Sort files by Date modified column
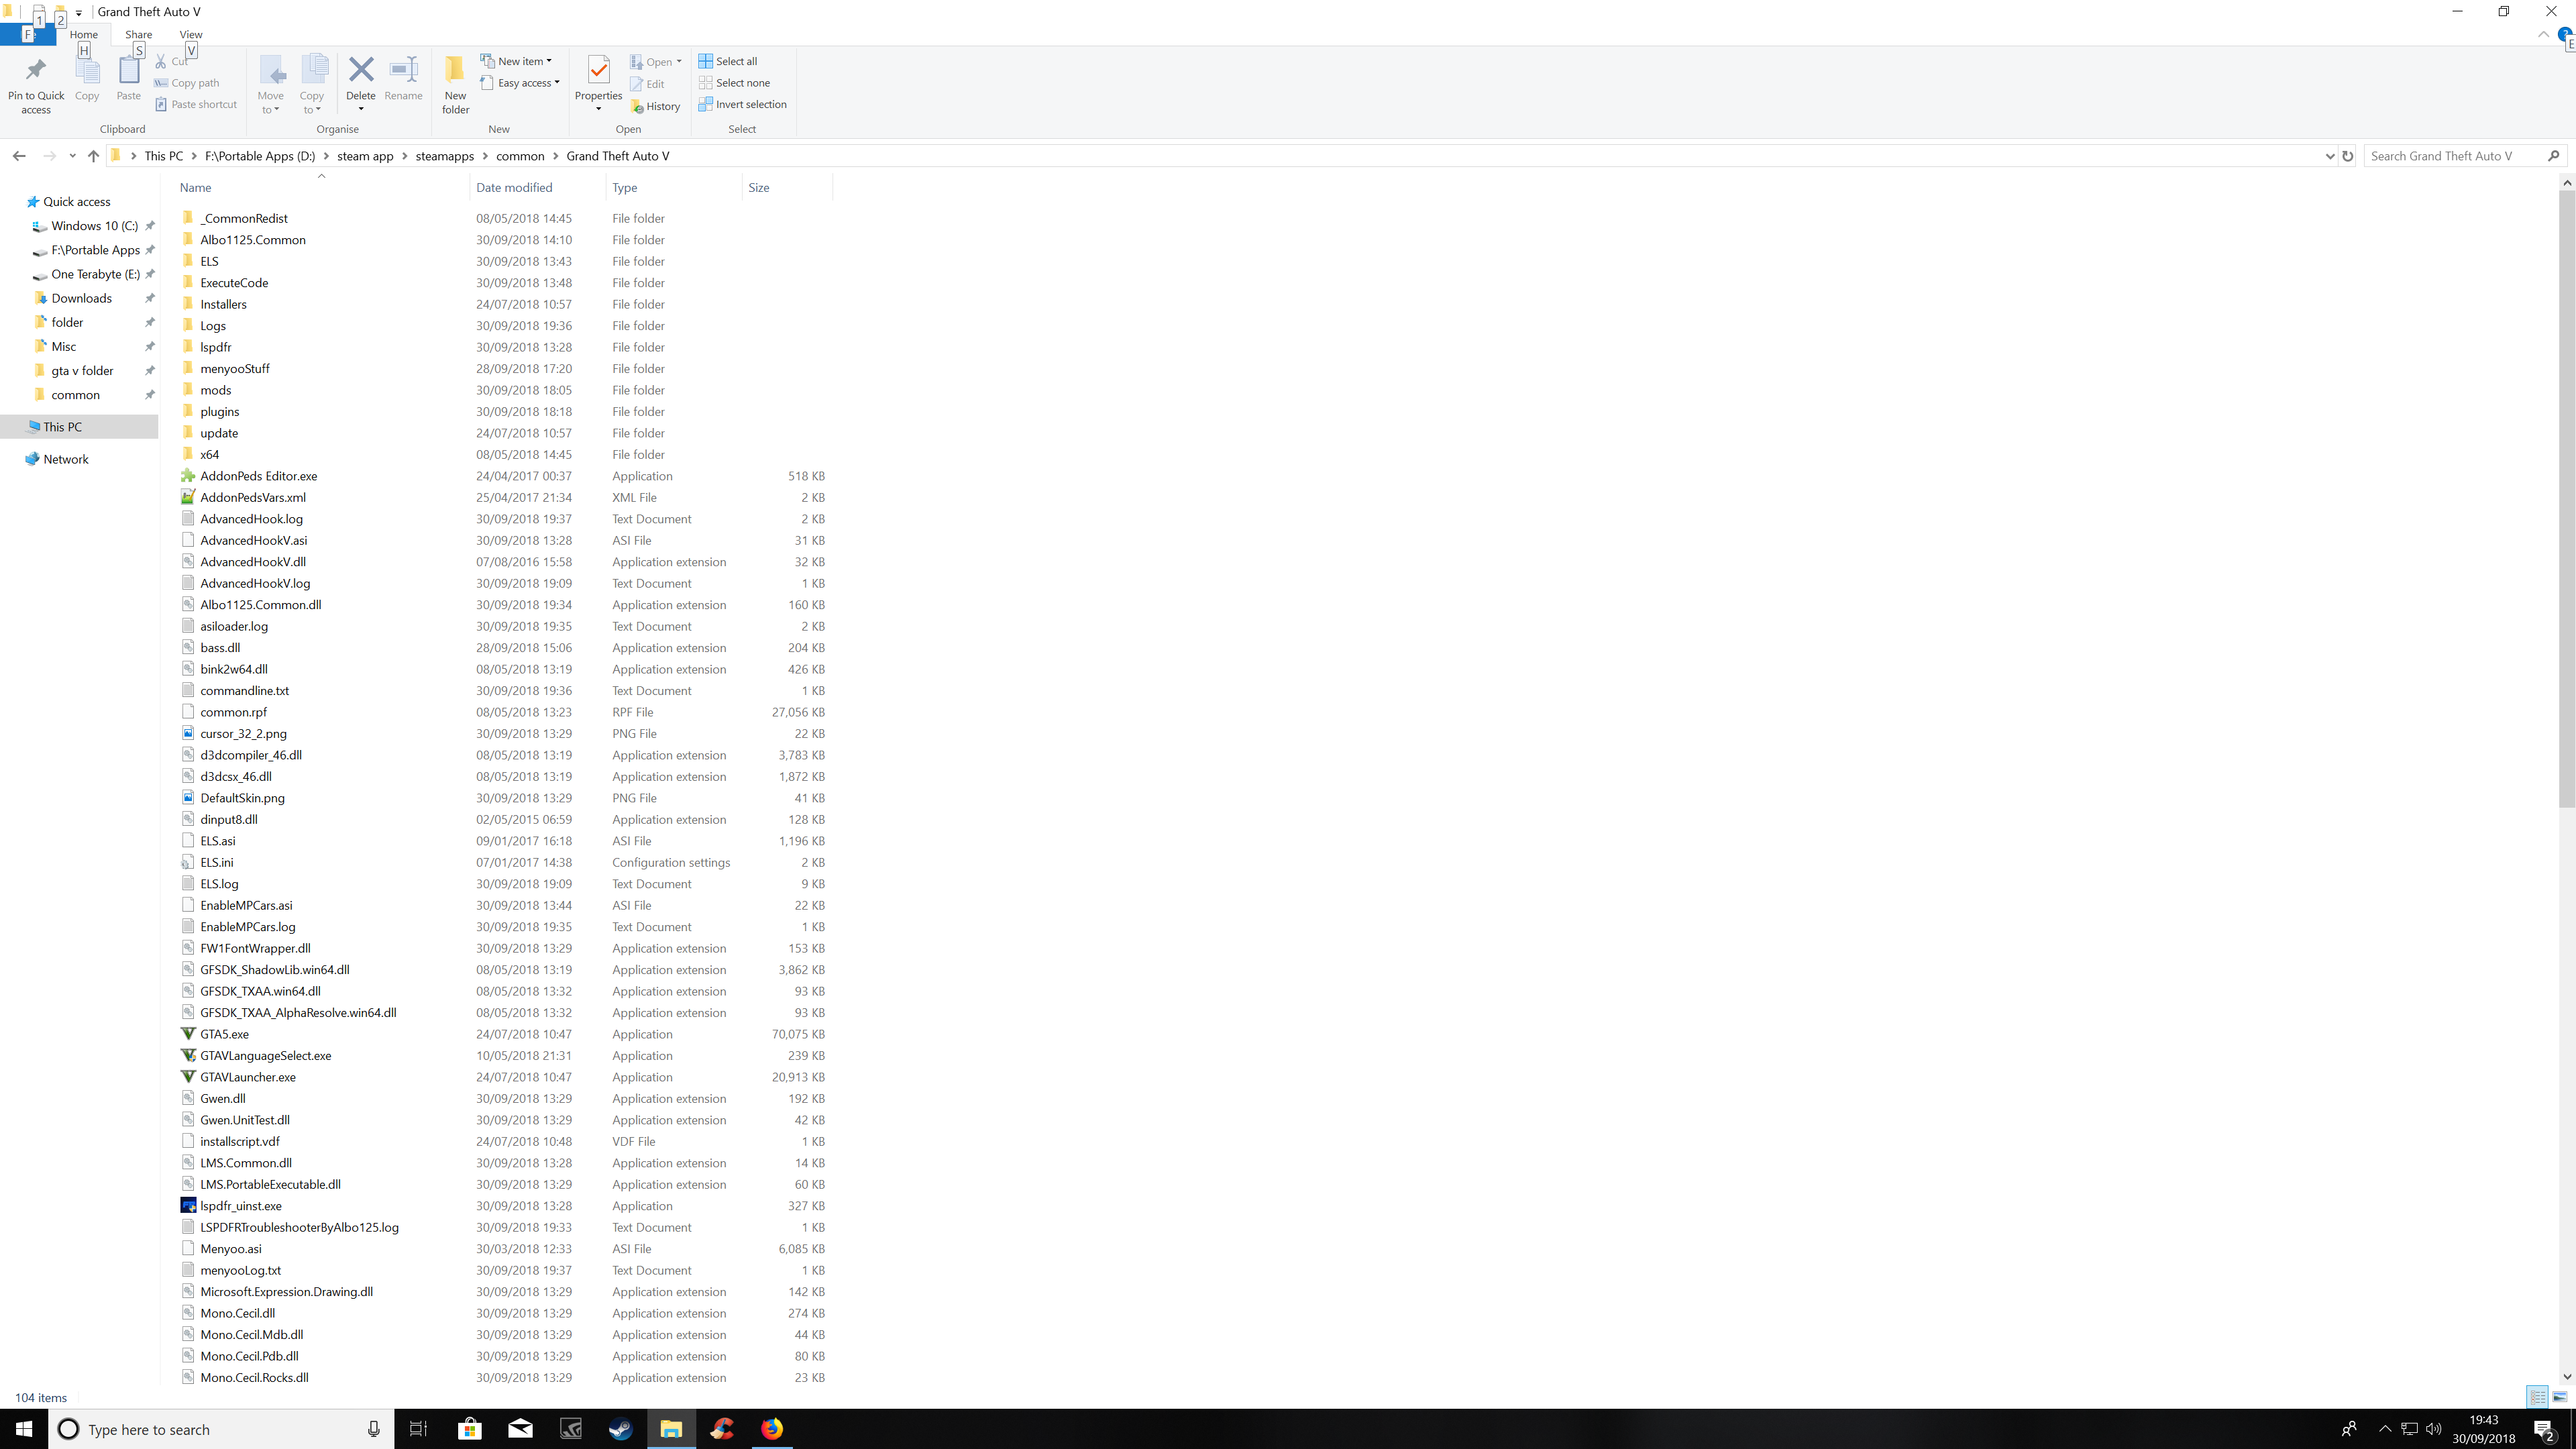 pyautogui.click(x=514, y=187)
